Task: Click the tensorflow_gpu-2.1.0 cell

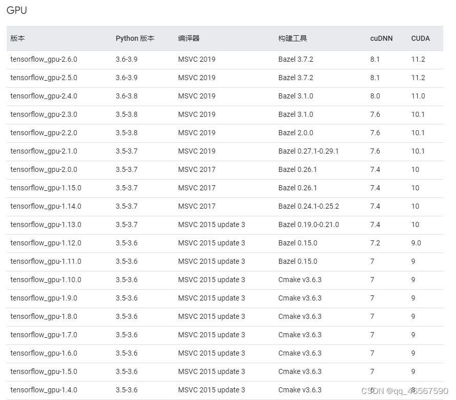Action: [44, 151]
